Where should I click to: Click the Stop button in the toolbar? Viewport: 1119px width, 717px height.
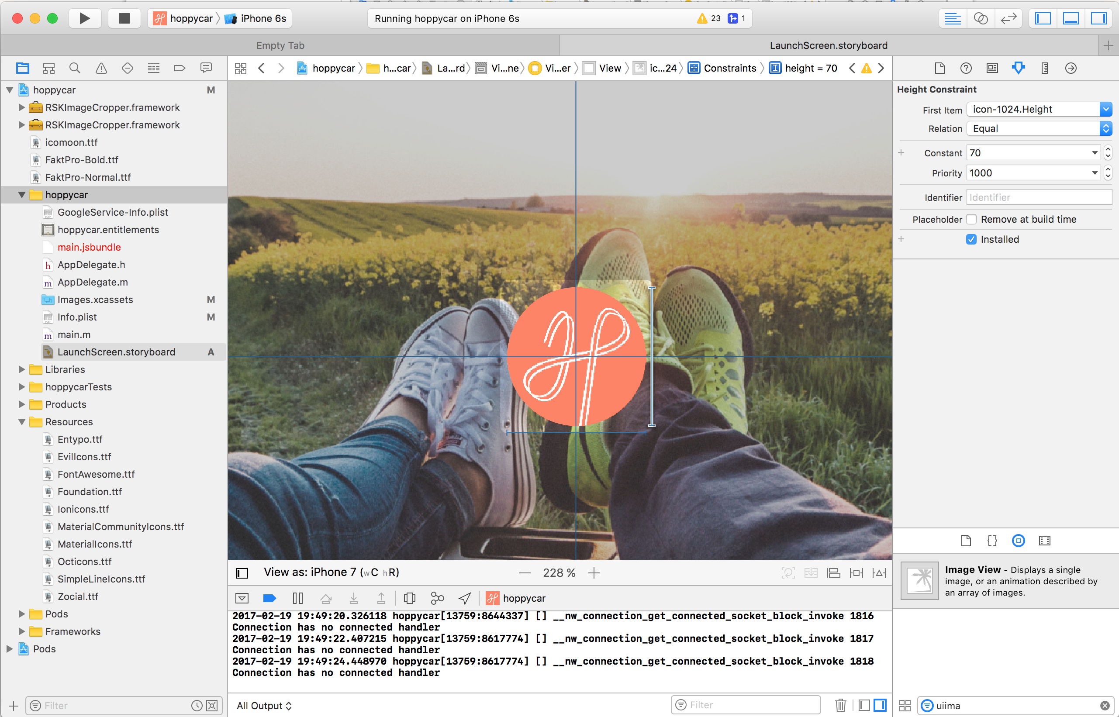tap(124, 19)
